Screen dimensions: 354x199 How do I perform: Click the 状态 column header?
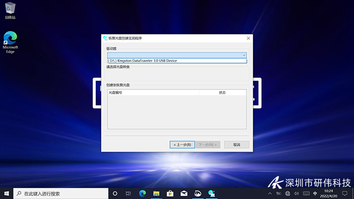coord(223,92)
